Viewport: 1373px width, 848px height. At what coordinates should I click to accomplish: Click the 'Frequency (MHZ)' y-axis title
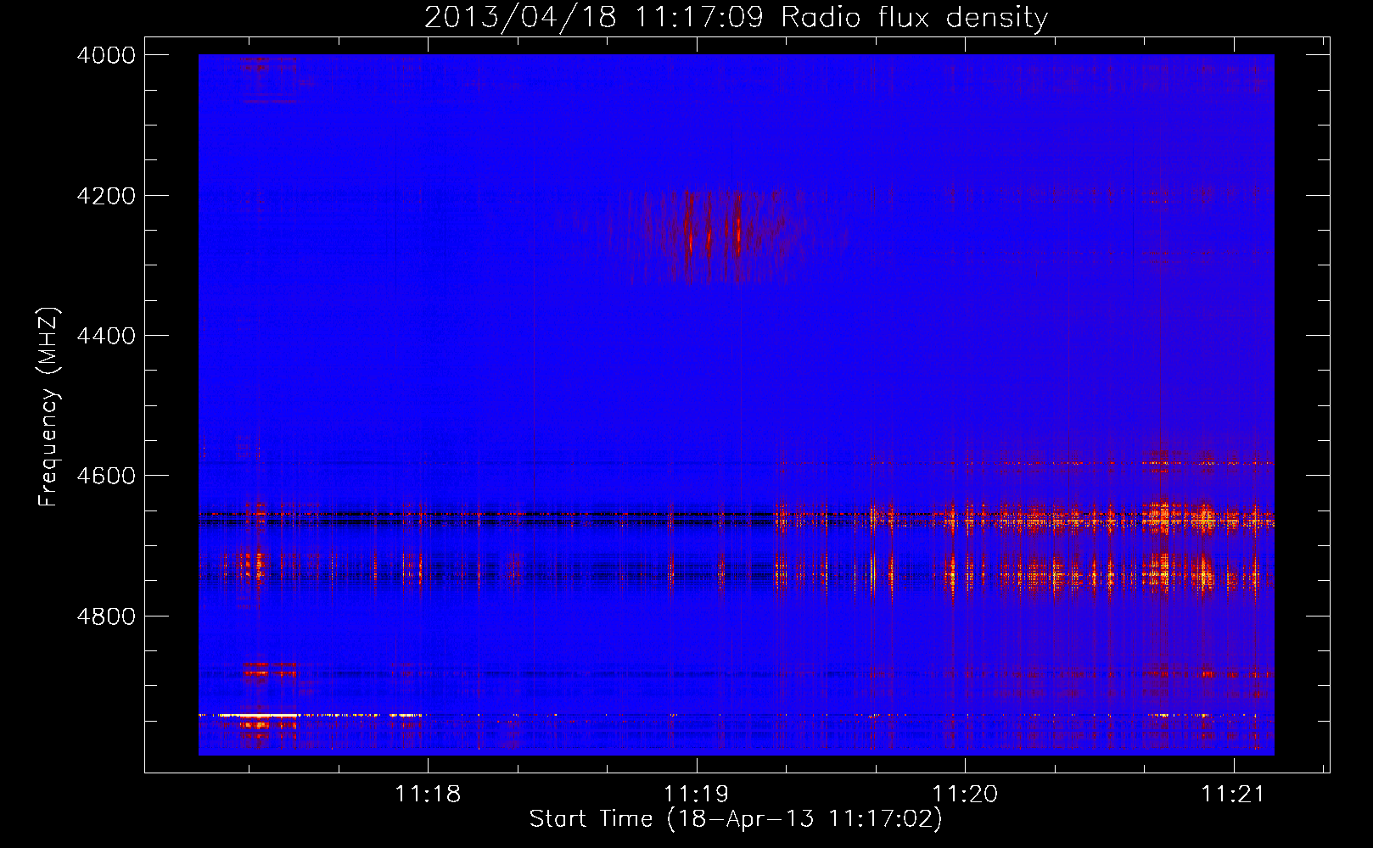click(49, 407)
